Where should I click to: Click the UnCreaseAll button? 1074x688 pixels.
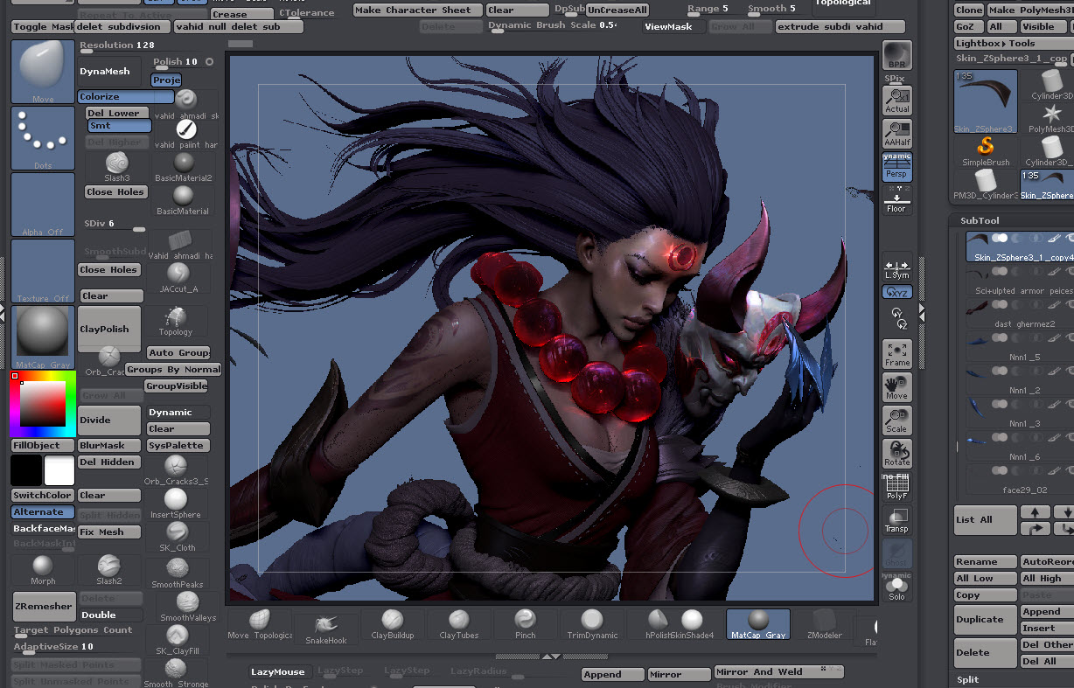pos(617,10)
